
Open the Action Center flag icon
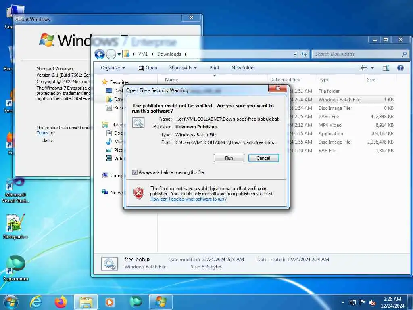click(x=363, y=302)
